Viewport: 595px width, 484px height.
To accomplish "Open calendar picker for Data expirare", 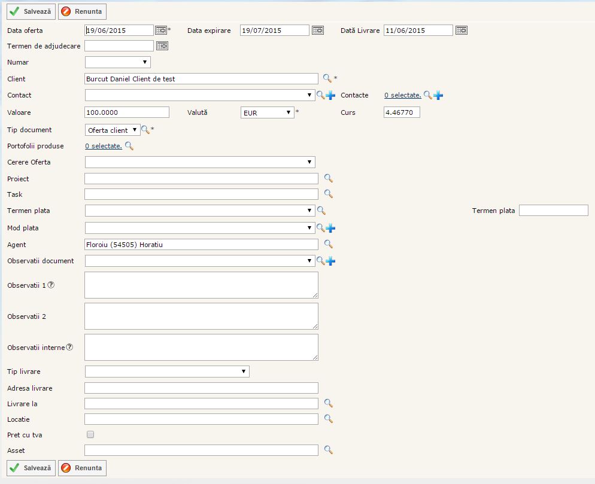I will [317, 31].
